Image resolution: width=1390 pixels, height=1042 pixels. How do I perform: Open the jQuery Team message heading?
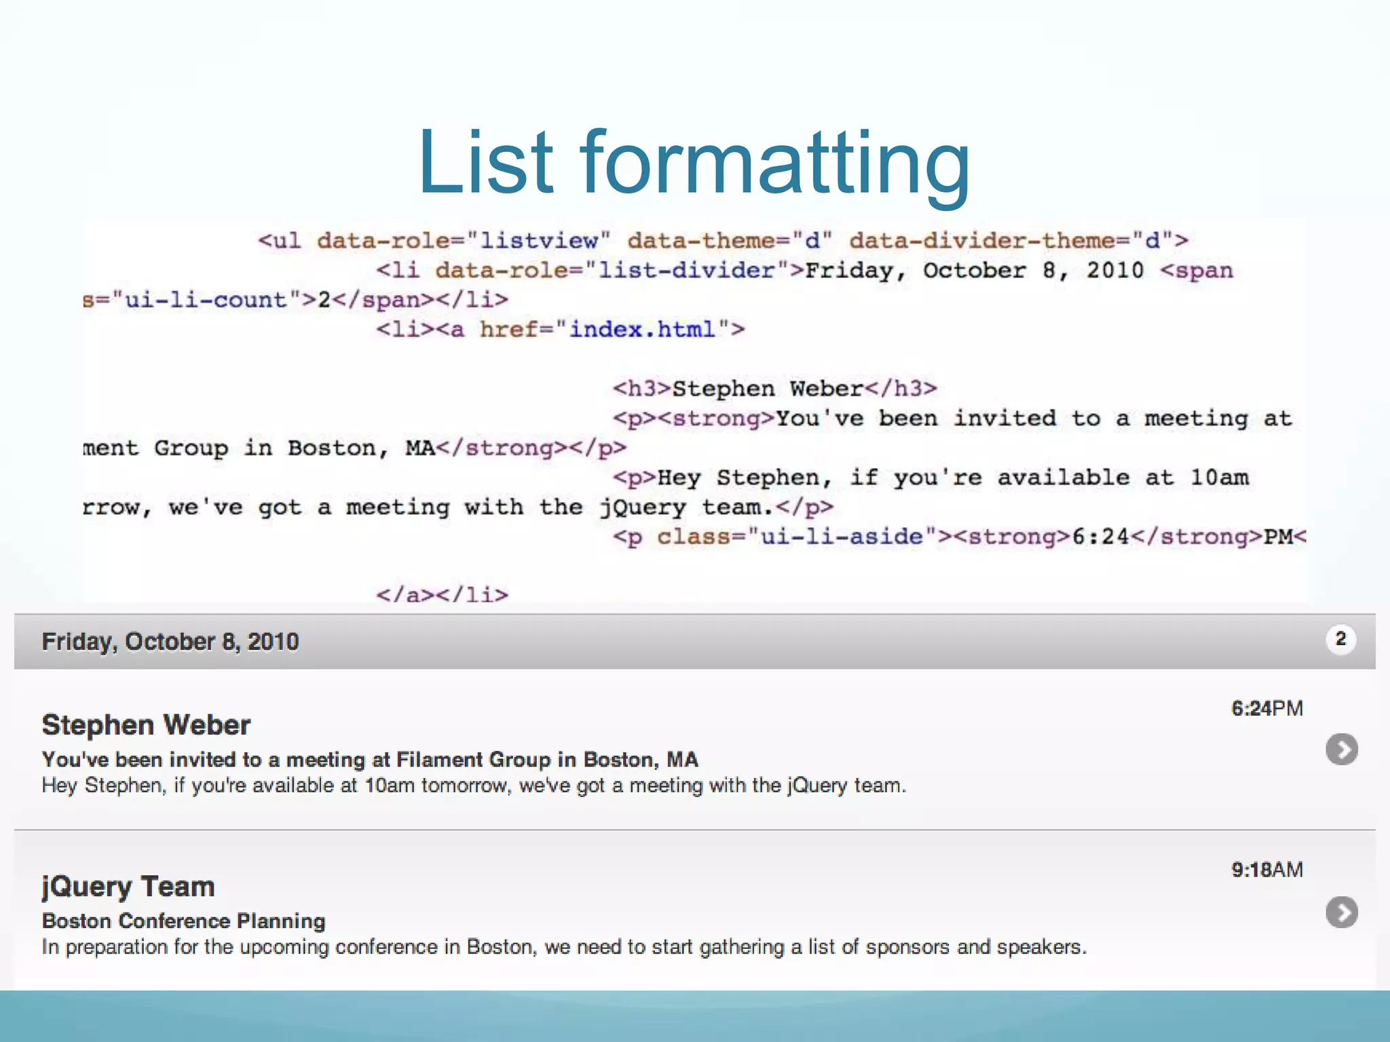tap(128, 887)
